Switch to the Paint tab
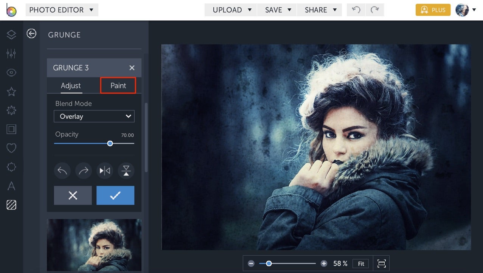This screenshot has width=483, height=273. (118, 85)
